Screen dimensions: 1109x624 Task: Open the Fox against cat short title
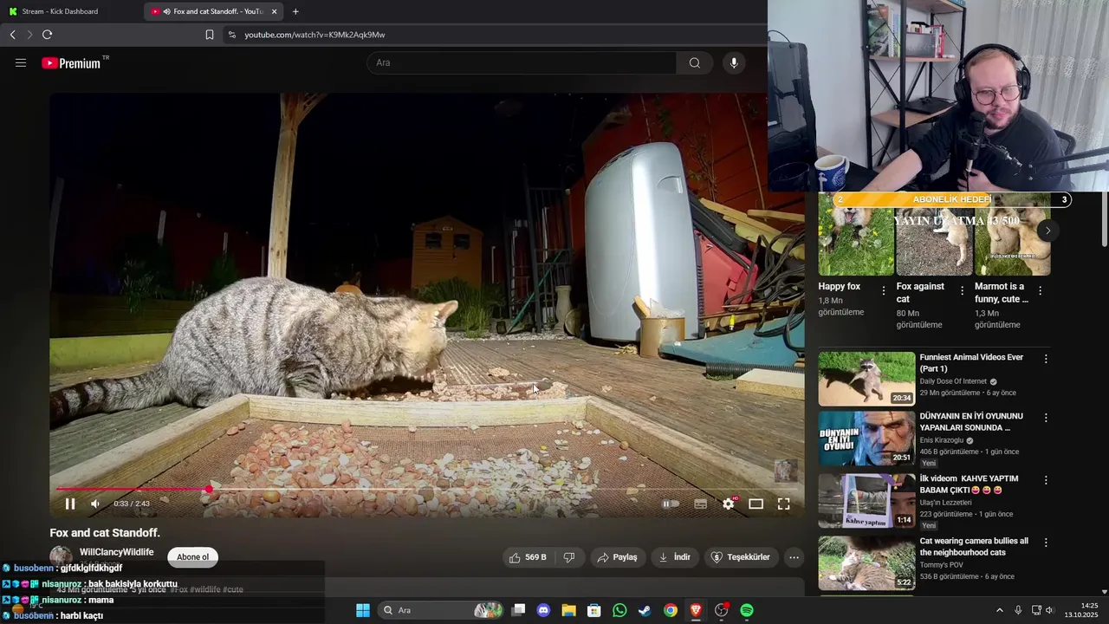[x=920, y=292]
